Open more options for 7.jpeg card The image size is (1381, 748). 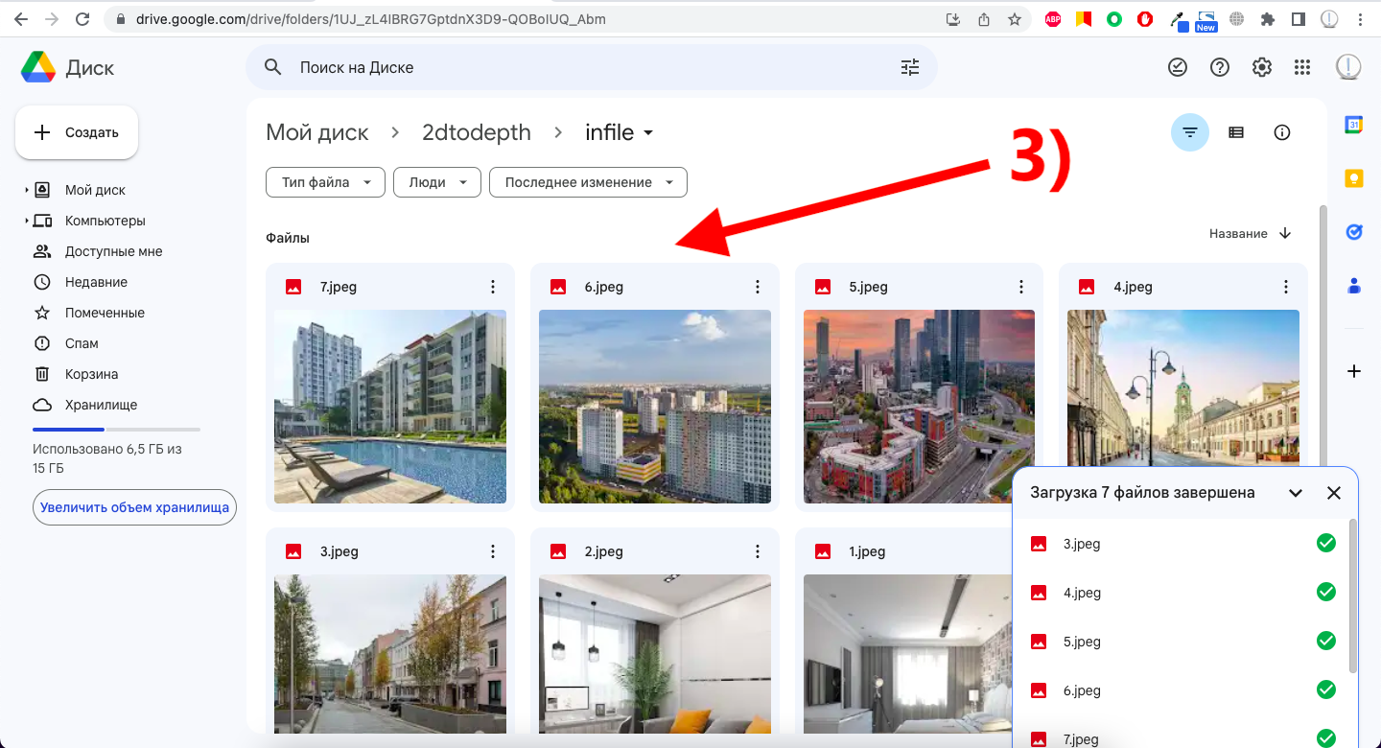pos(493,287)
